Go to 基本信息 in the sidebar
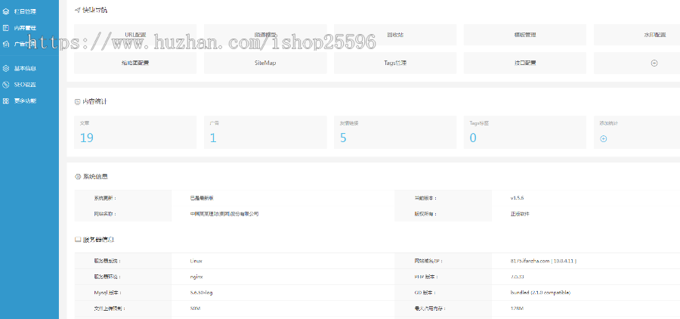The height and width of the screenshot is (319, 680). 25,68
